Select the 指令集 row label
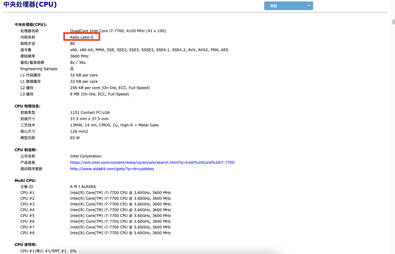395x254 pixels. pyautogui.click(x=26, y=50)
